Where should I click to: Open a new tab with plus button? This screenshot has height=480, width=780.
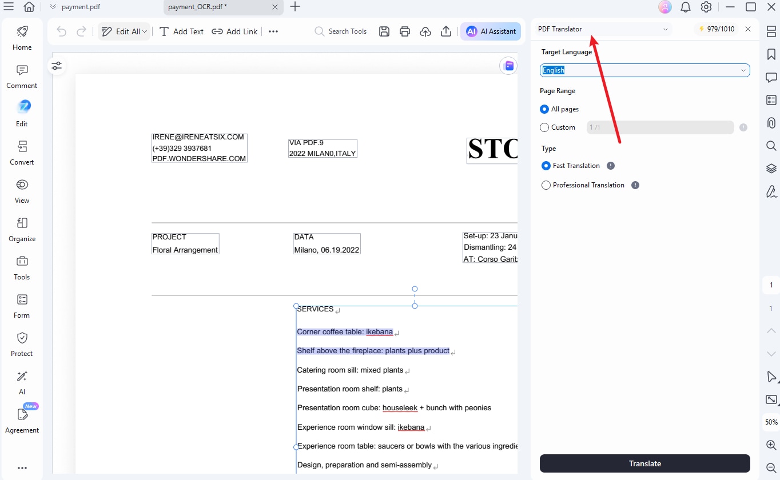pos(295,7)
